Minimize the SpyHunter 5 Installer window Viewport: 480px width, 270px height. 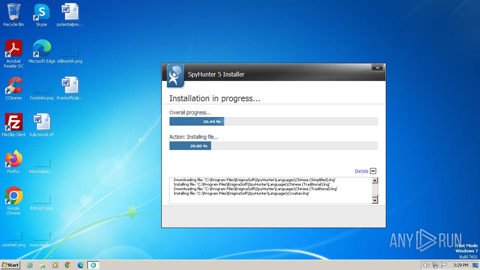pos(377,68)
